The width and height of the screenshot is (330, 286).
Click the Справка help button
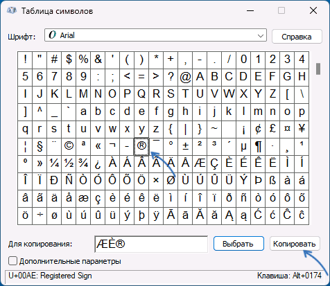click(x=297, y=37)
